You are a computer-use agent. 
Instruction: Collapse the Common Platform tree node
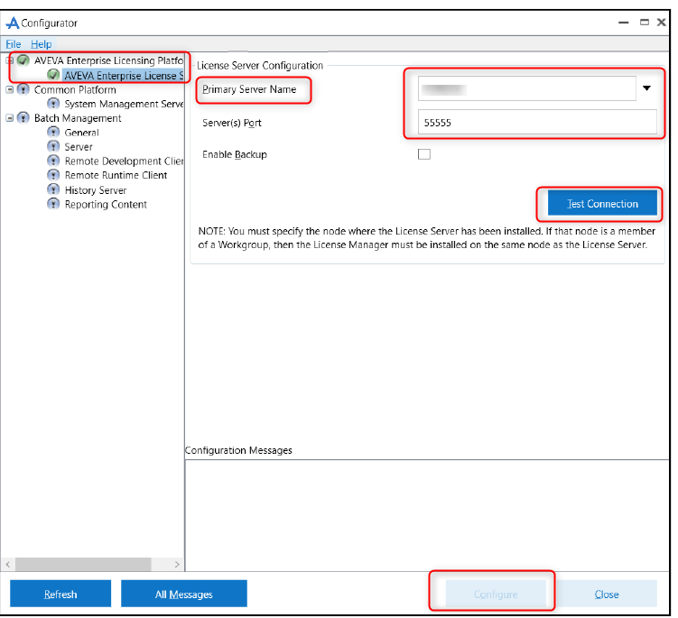tap(10, 89)
